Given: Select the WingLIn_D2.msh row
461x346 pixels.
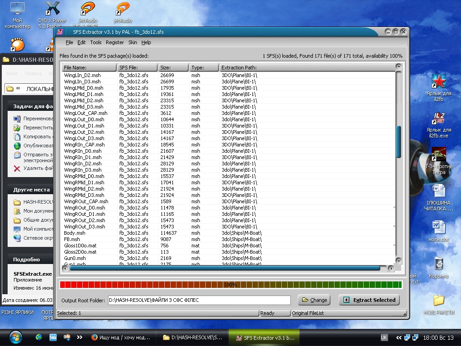Looking at the screenshot, I should tap(228, 75).
